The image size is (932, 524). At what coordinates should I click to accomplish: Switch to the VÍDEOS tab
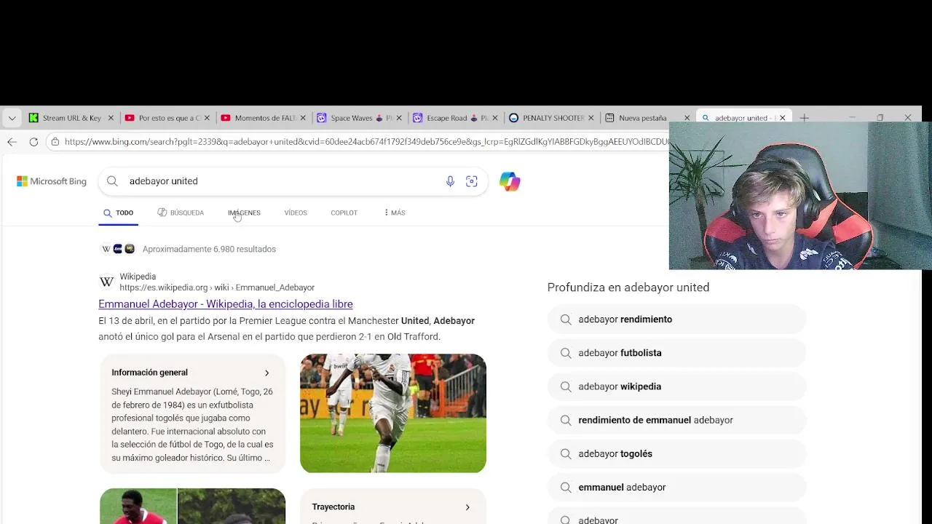[296, 213]
